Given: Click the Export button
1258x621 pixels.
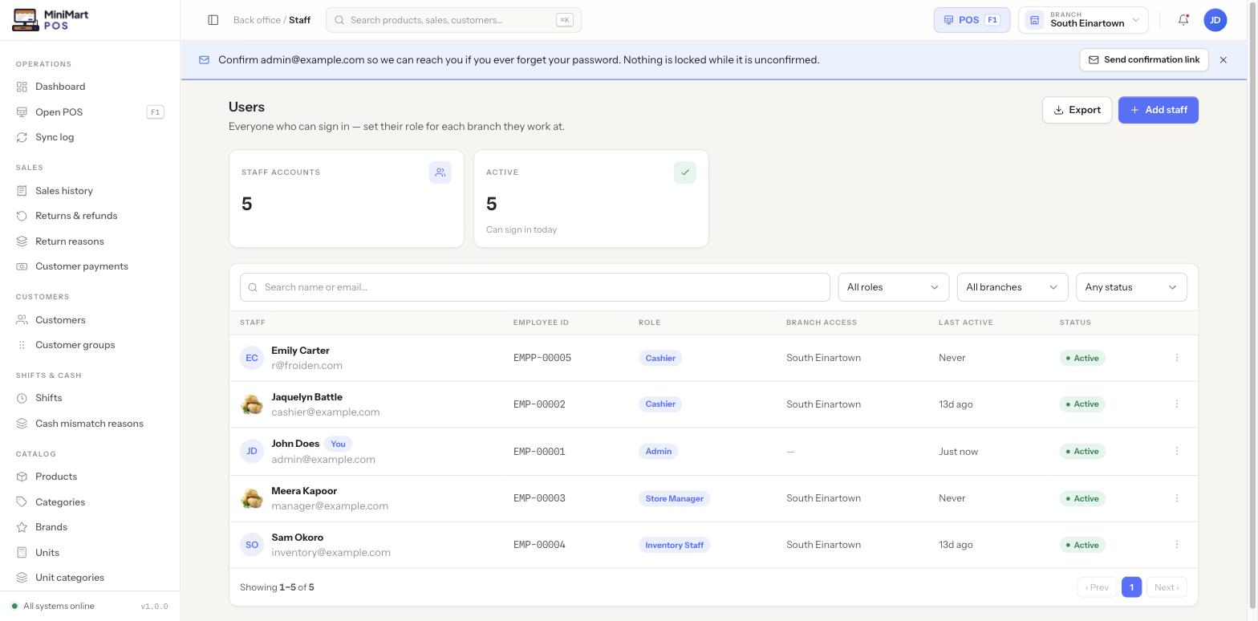Looking at the screenshot, I should pos(1077,110).
